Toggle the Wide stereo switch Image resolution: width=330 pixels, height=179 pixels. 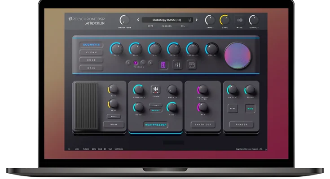tap(239, 20)
